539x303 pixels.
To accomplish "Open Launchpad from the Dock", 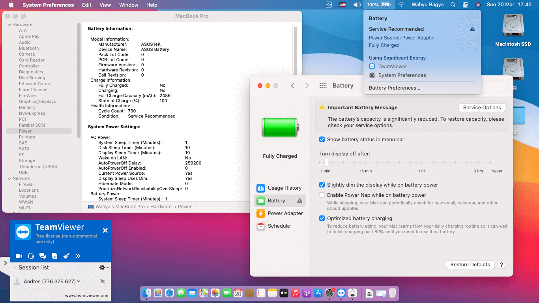I will click(x=158, y=293).
